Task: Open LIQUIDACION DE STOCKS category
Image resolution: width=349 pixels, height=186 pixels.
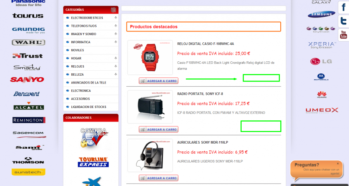Action: [x=88, y=107]
